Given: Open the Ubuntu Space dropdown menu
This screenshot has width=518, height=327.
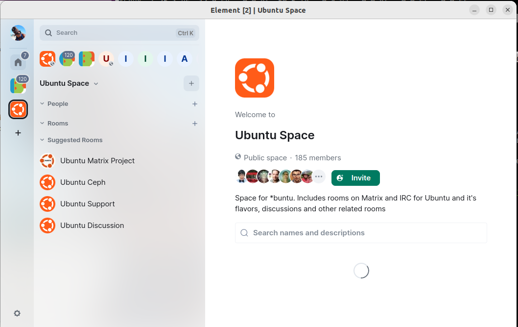Looking at the screenshot, I should pos(96,84).
